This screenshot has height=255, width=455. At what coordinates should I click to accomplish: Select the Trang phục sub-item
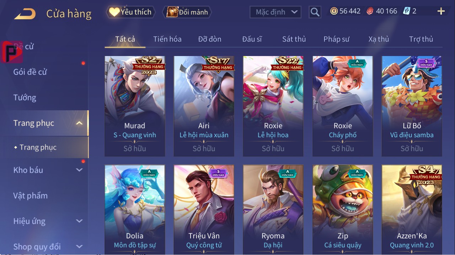click(38, 147)
